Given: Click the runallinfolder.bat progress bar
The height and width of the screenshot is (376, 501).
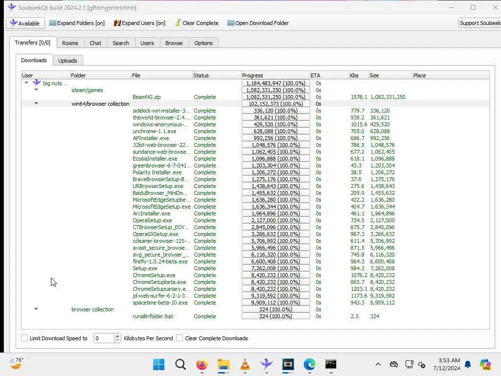Looking at the screenshot, I should 276,316.
